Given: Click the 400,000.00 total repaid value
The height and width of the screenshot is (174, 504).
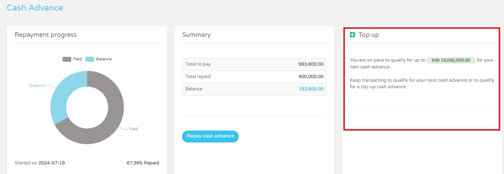Looking at the screenshot, I should (311, 76).
